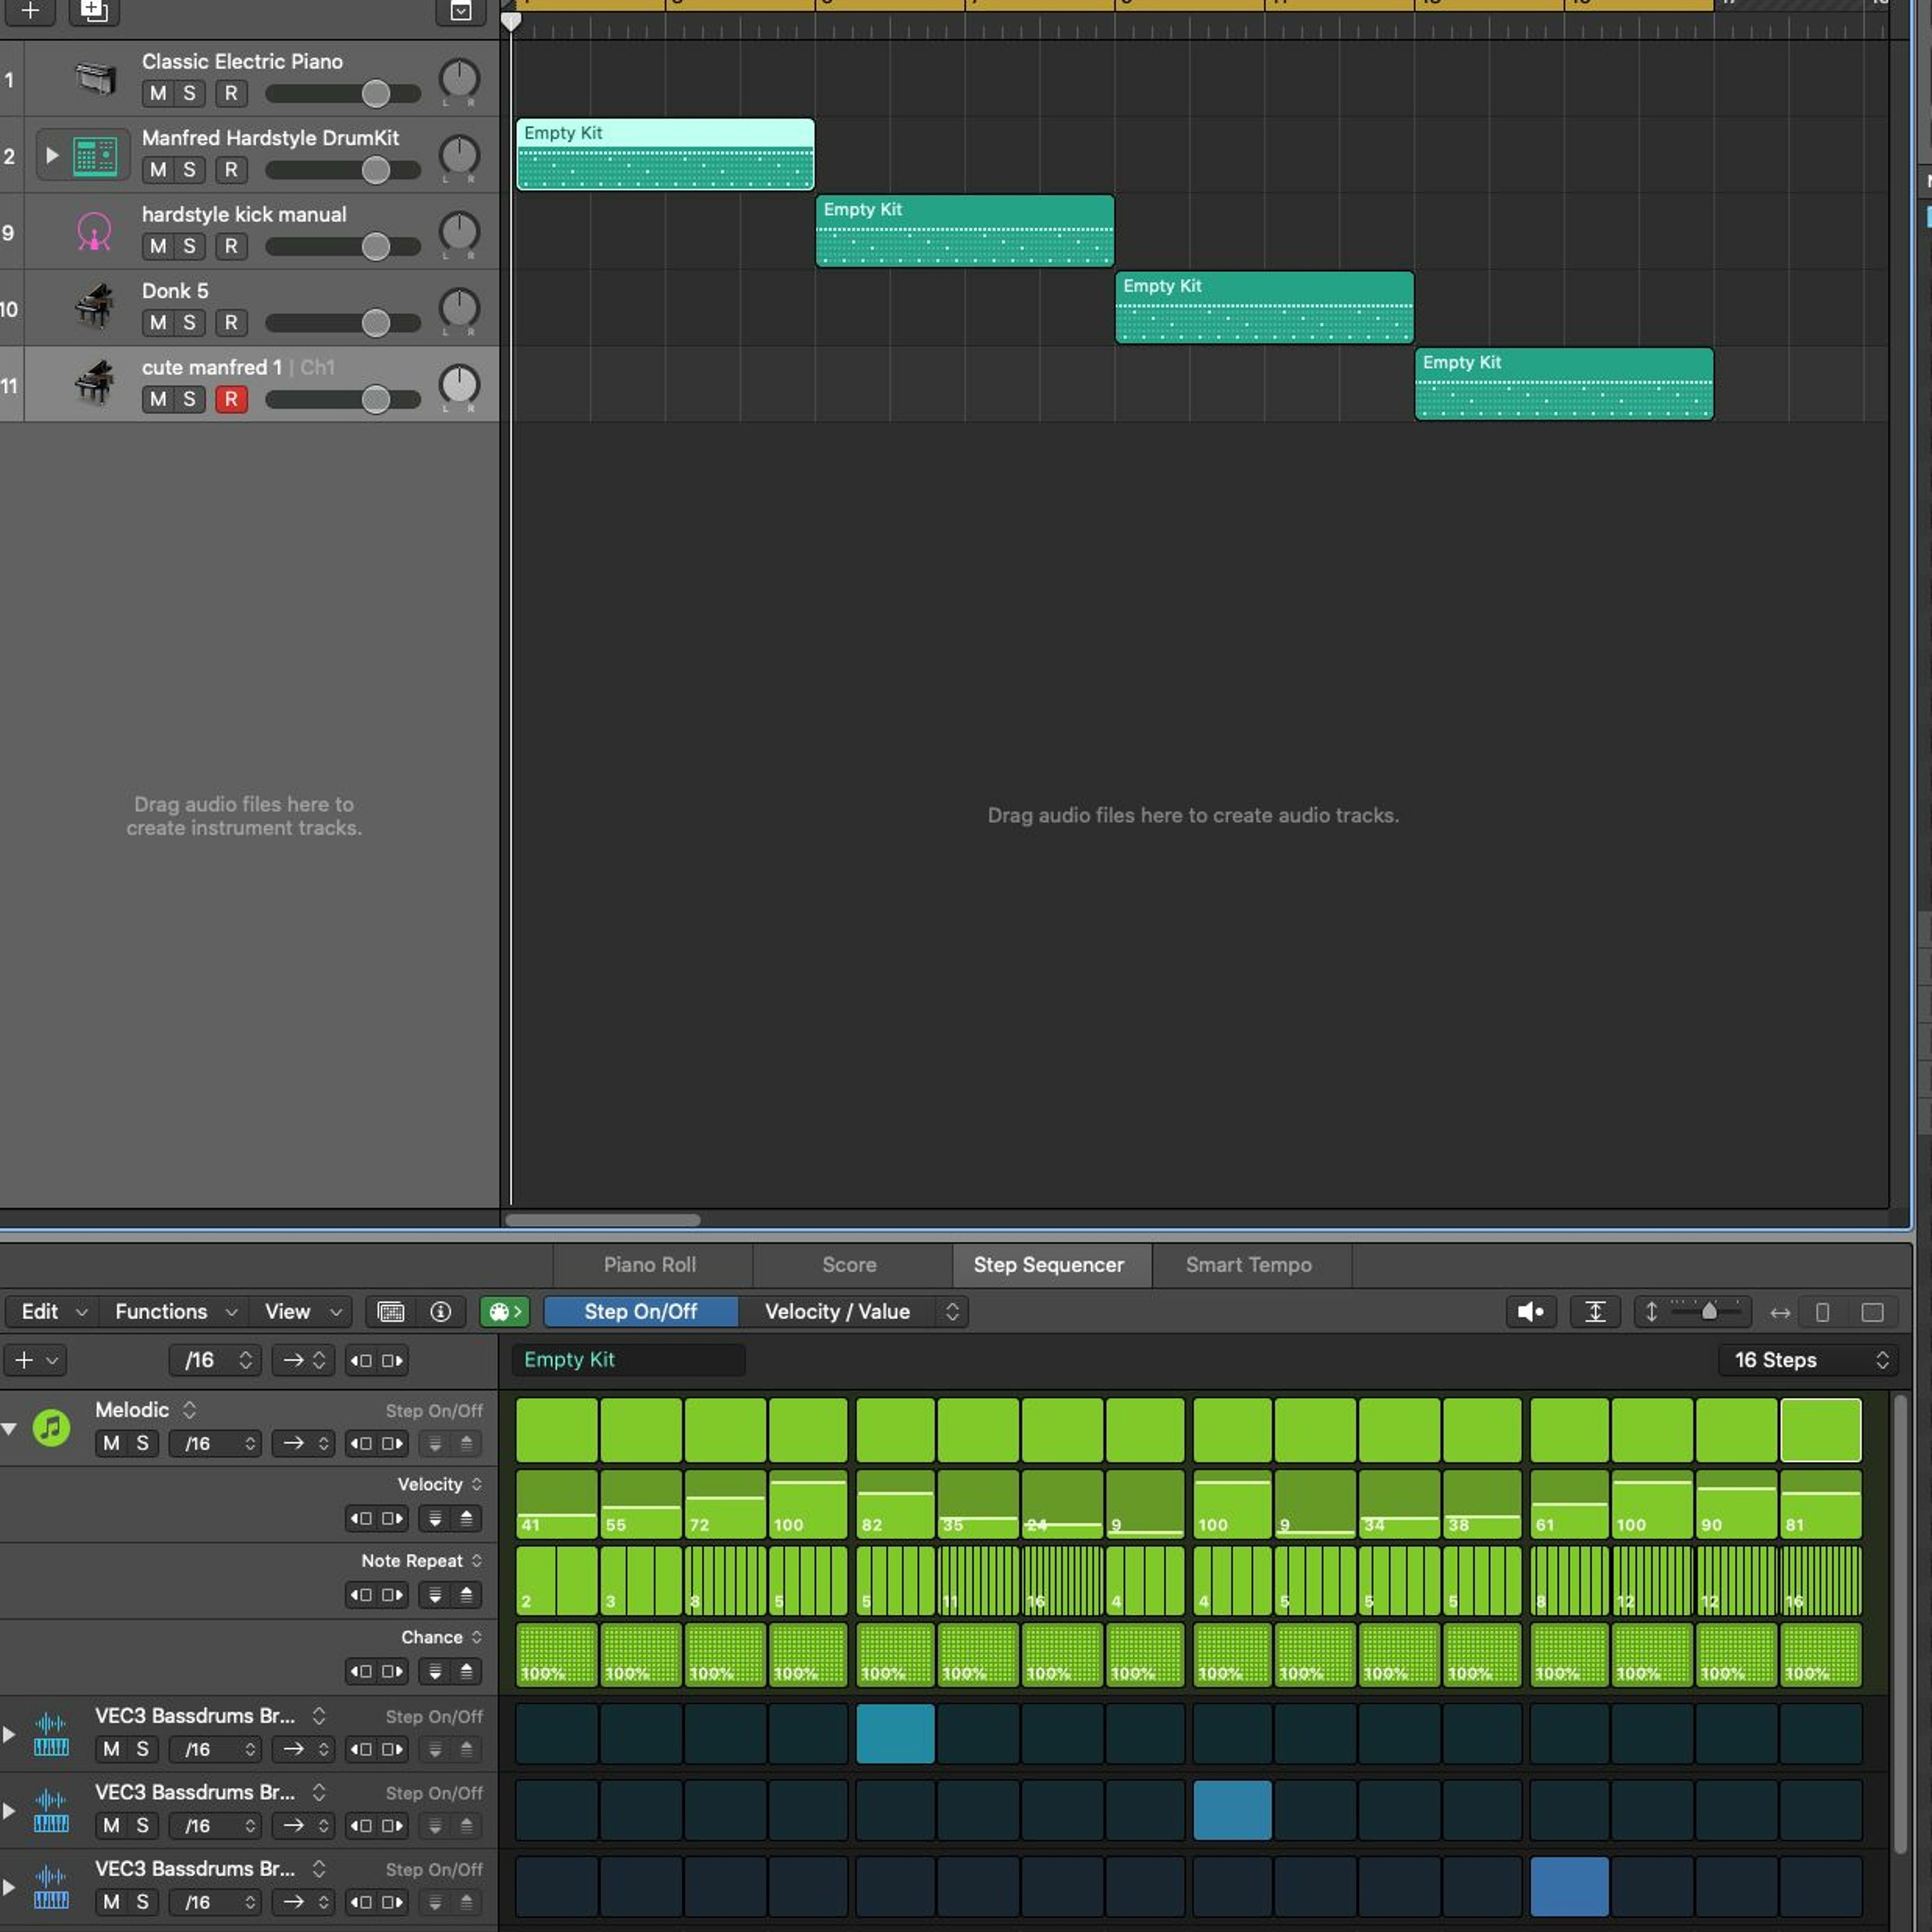The height and width of the screenshot is (1932, 1932).
Task: Mute the third VEC3 Bassdrums row
Action: coord(111,1902)
